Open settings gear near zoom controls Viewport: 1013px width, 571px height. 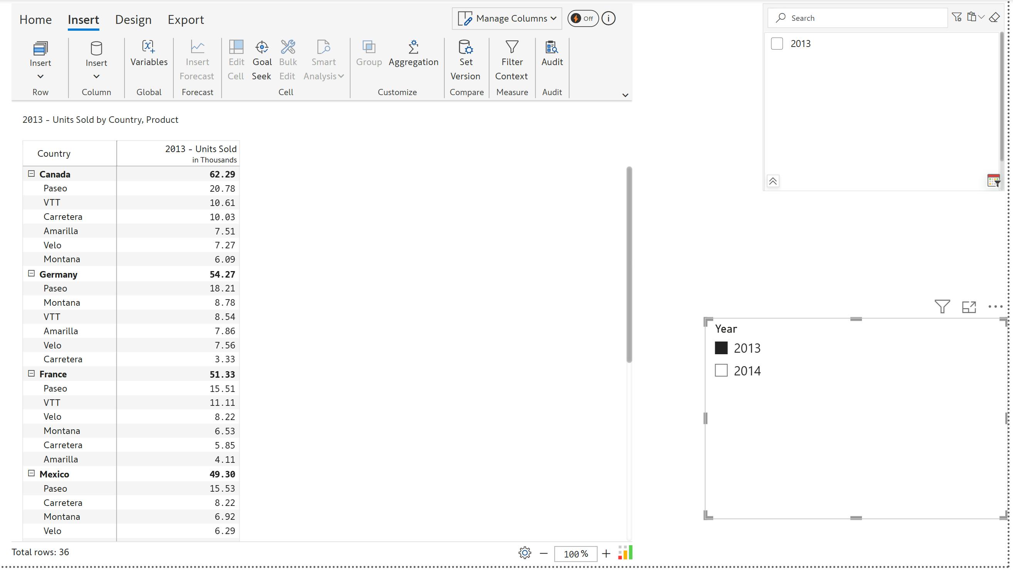tap(524, 553)
